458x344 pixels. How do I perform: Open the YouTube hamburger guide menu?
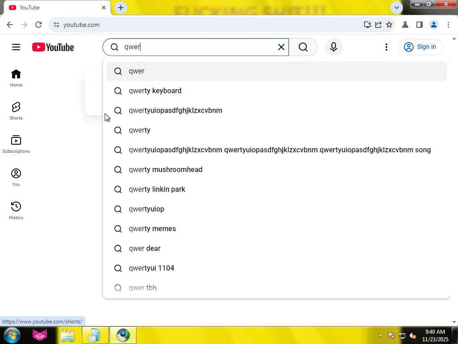pyautogui.click(x=16, y=47)
